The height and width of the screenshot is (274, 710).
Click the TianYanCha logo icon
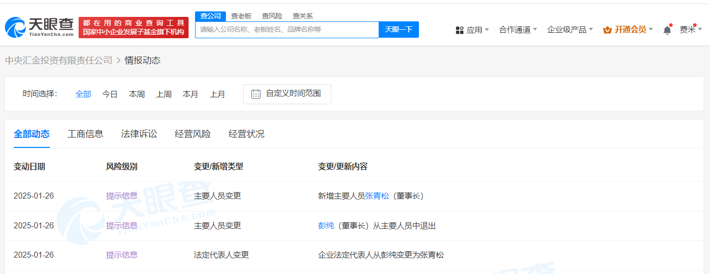(x=15, y=27)
